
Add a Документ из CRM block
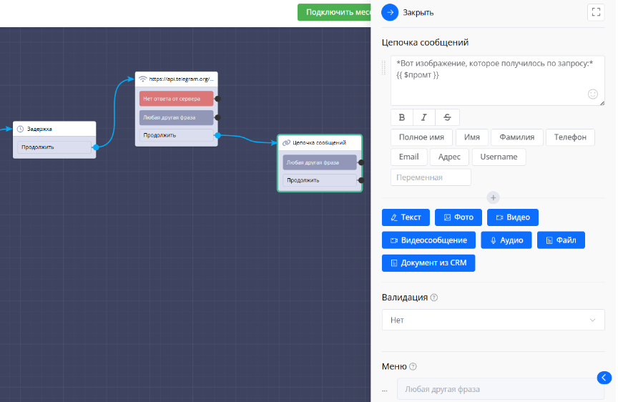[x=428, y=263]
